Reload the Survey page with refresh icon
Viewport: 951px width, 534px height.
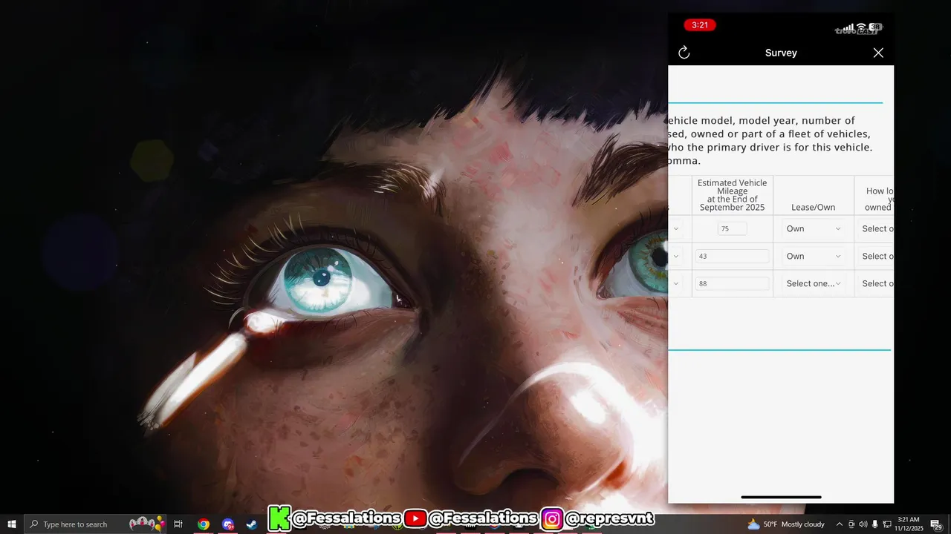tap(684, 53)
